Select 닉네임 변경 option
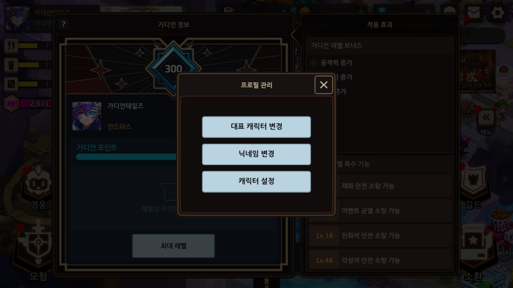The height and width of the screenshot is (288, 513). click(x=256, y=154)
